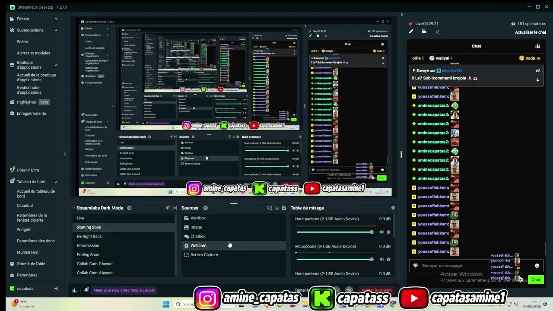553x311 pixels.
Task: Open the Table de mixage settings gear
Action: [x=393, y=208]
